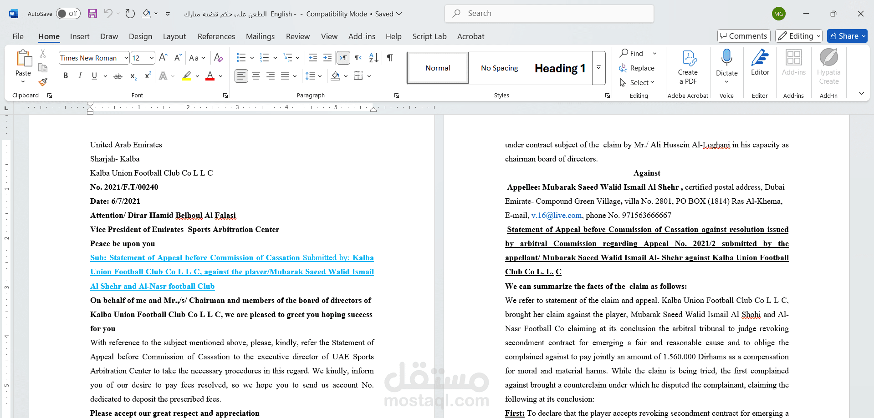Screen dimensions: 874x418
Task: Click the Search box
Action: tap(549, 14)
